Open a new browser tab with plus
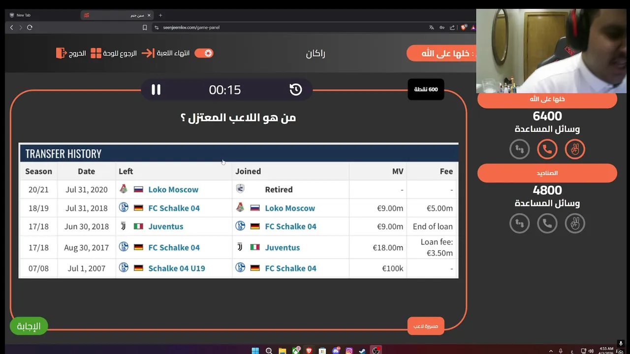 coord(160,15)
